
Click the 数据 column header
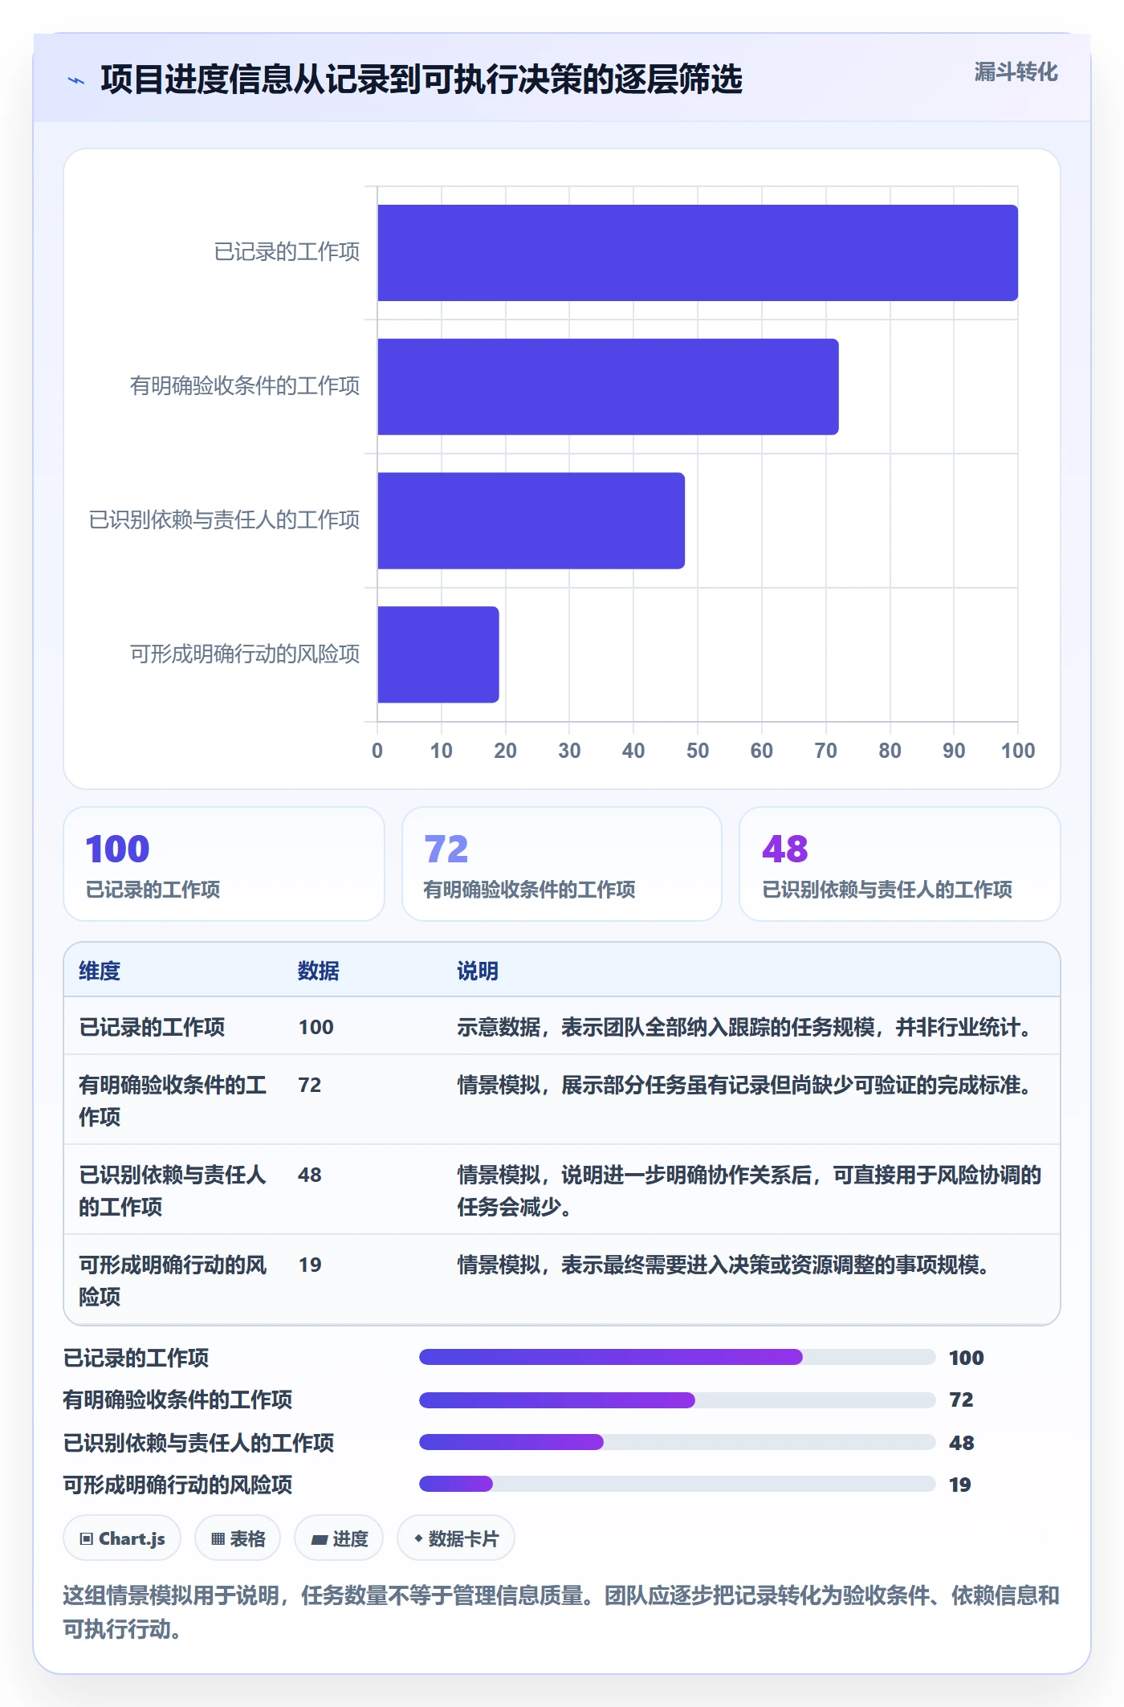point(319,971)
